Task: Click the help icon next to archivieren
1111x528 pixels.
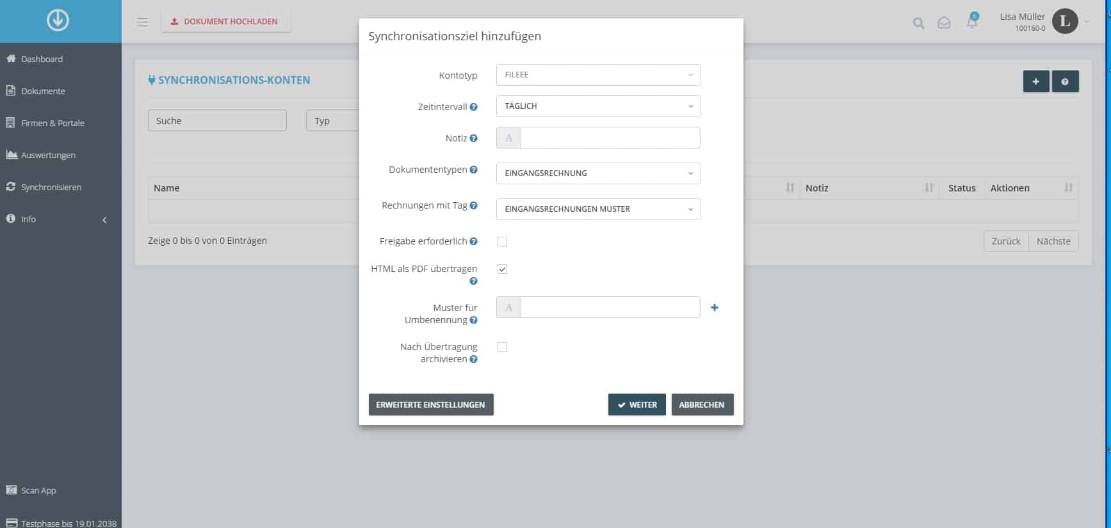Action: point(473,359)
